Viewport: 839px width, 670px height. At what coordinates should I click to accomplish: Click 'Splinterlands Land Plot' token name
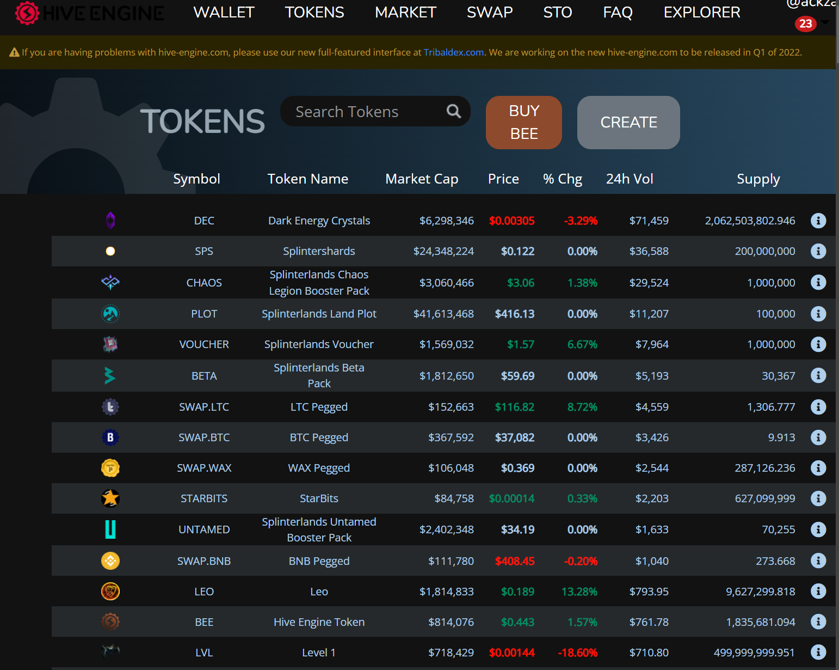pyautogui.click(x=319, y=314)
